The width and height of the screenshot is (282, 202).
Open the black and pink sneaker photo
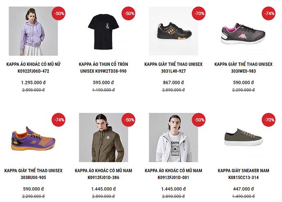point(243,31)
